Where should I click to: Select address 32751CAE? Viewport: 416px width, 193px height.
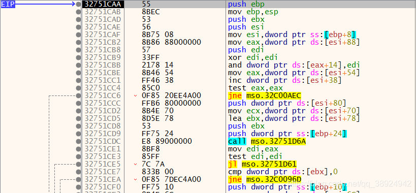103,27
